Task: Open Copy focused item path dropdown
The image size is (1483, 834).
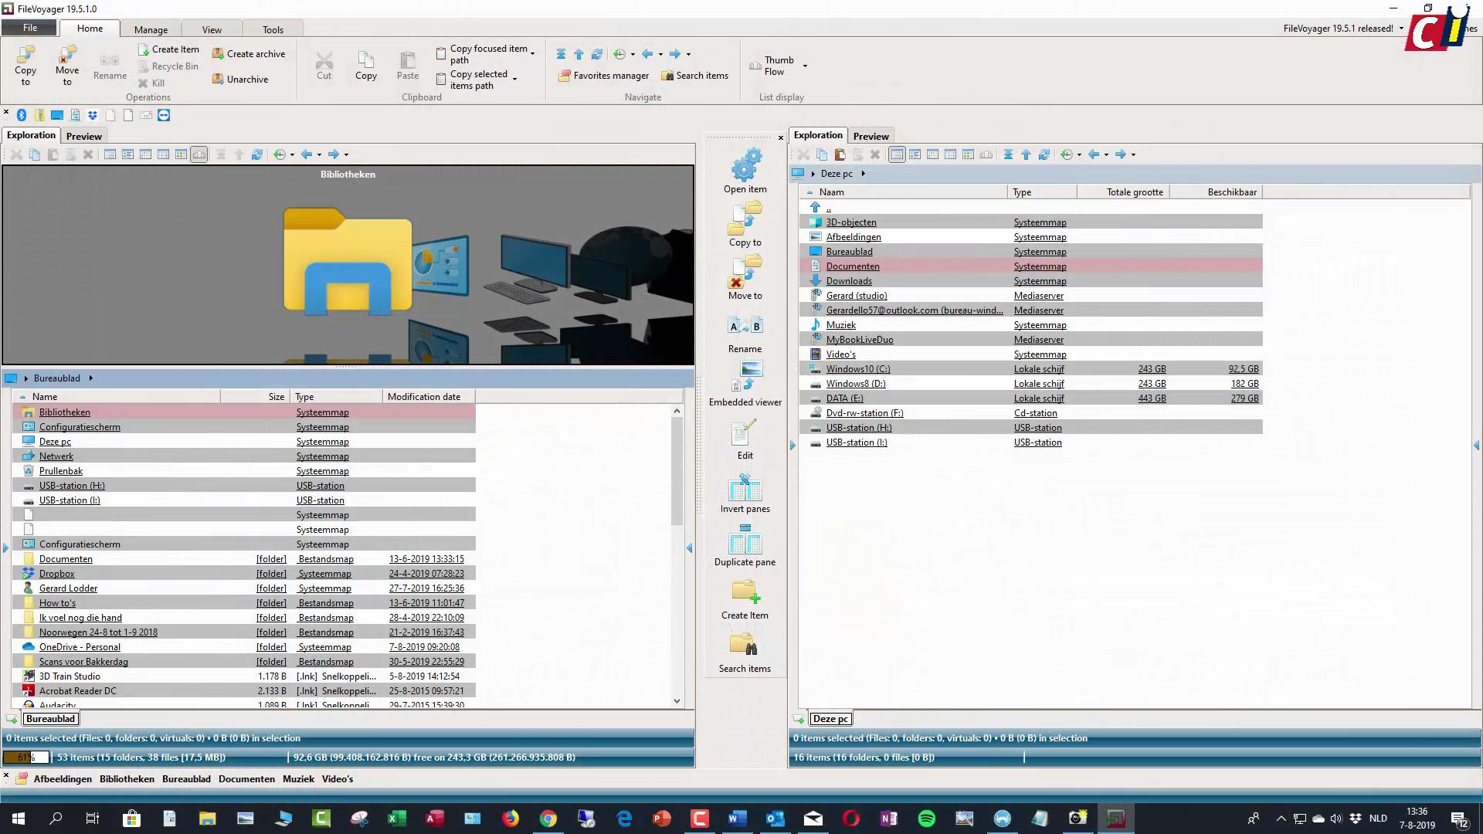Action: (532, 53)
